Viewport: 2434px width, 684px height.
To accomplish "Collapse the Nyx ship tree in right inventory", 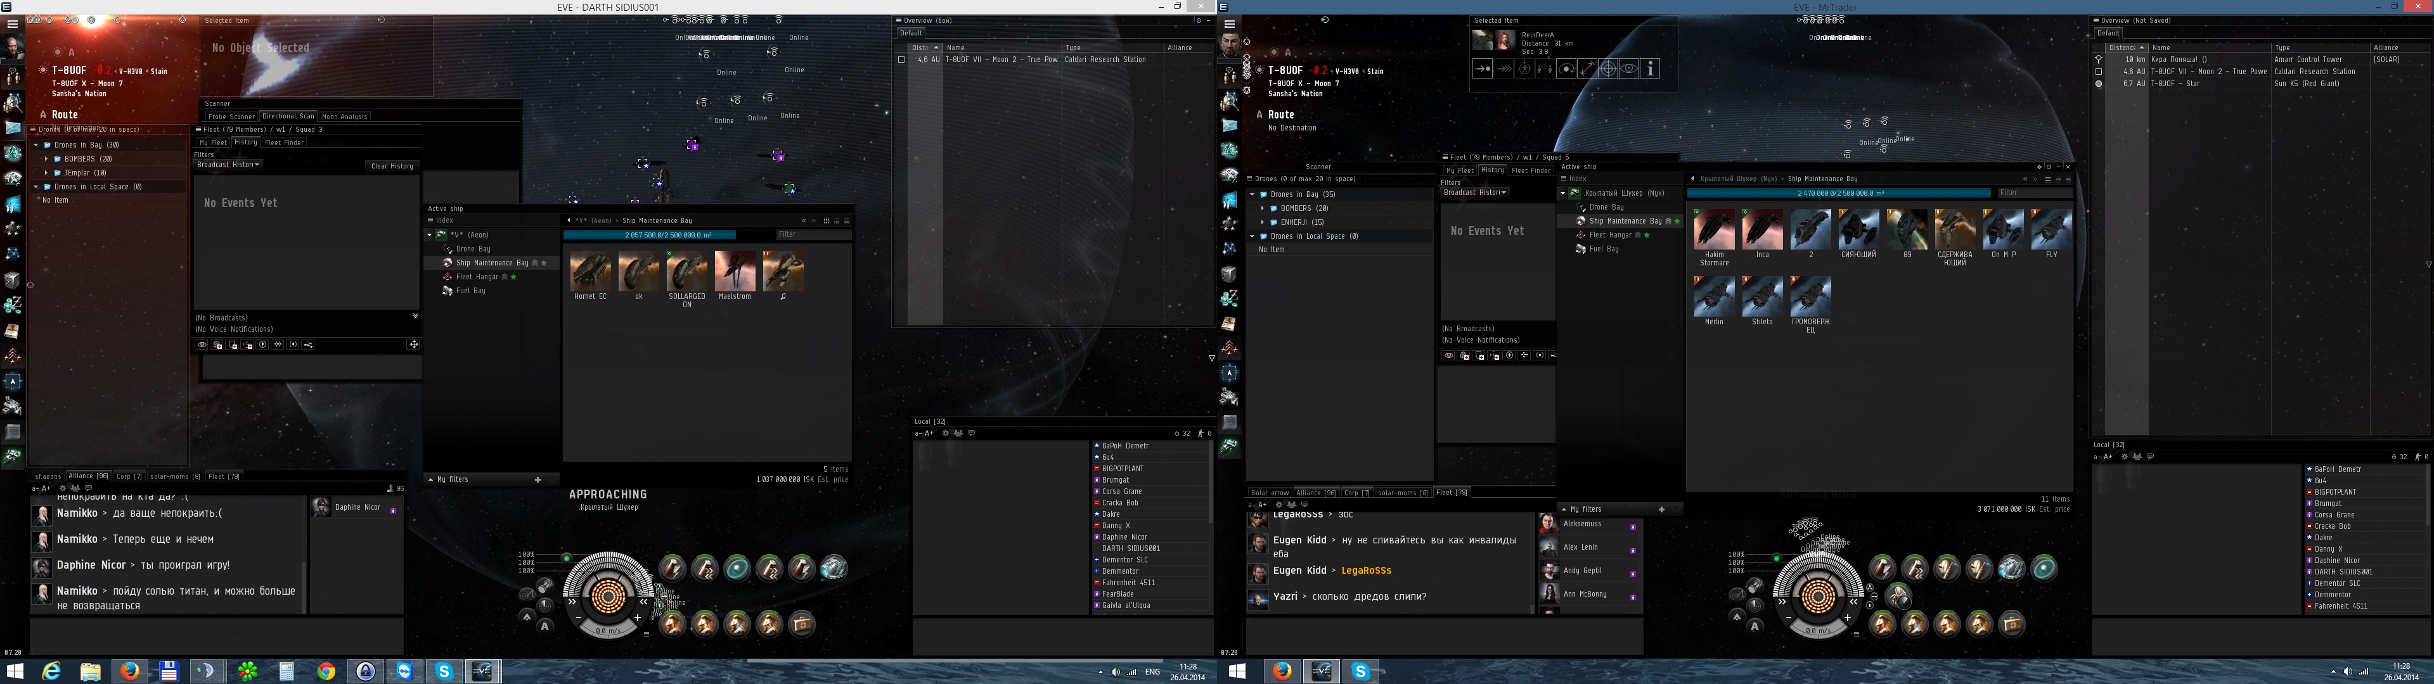I will (x=1562, y=194).
